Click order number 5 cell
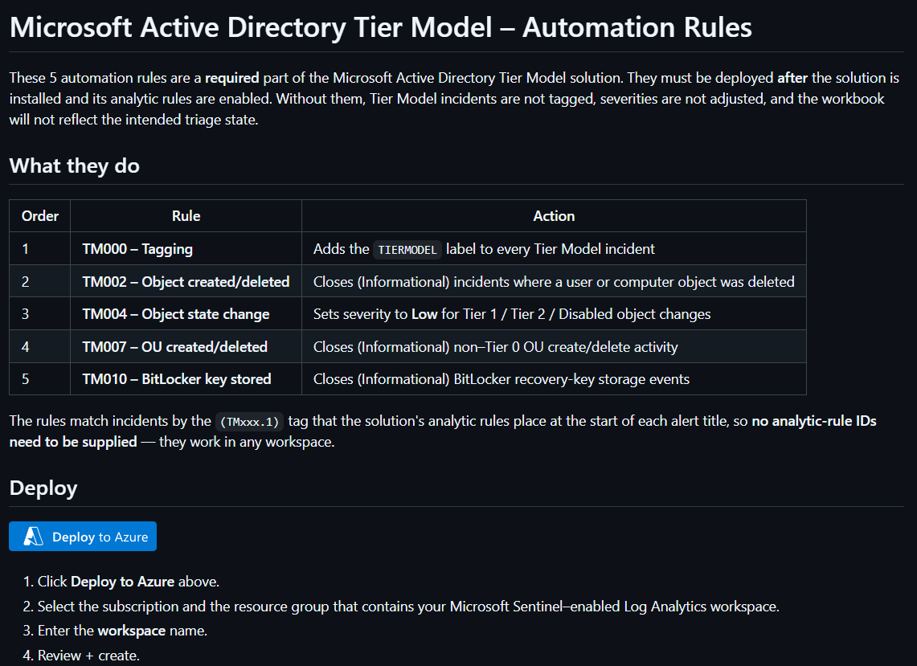 tap(39, 379)
